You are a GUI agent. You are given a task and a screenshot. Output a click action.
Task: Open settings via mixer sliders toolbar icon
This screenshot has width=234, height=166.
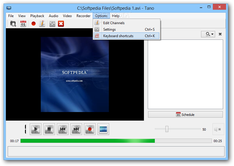coord(52,24)
